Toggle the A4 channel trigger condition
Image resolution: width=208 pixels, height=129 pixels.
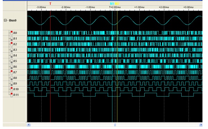(x=11, y=56)
